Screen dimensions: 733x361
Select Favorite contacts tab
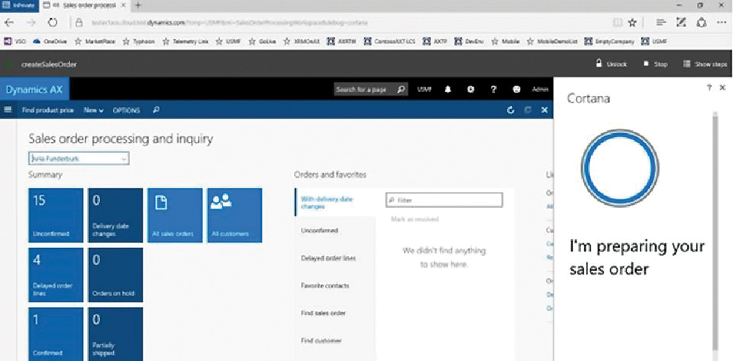click(335, 285)
